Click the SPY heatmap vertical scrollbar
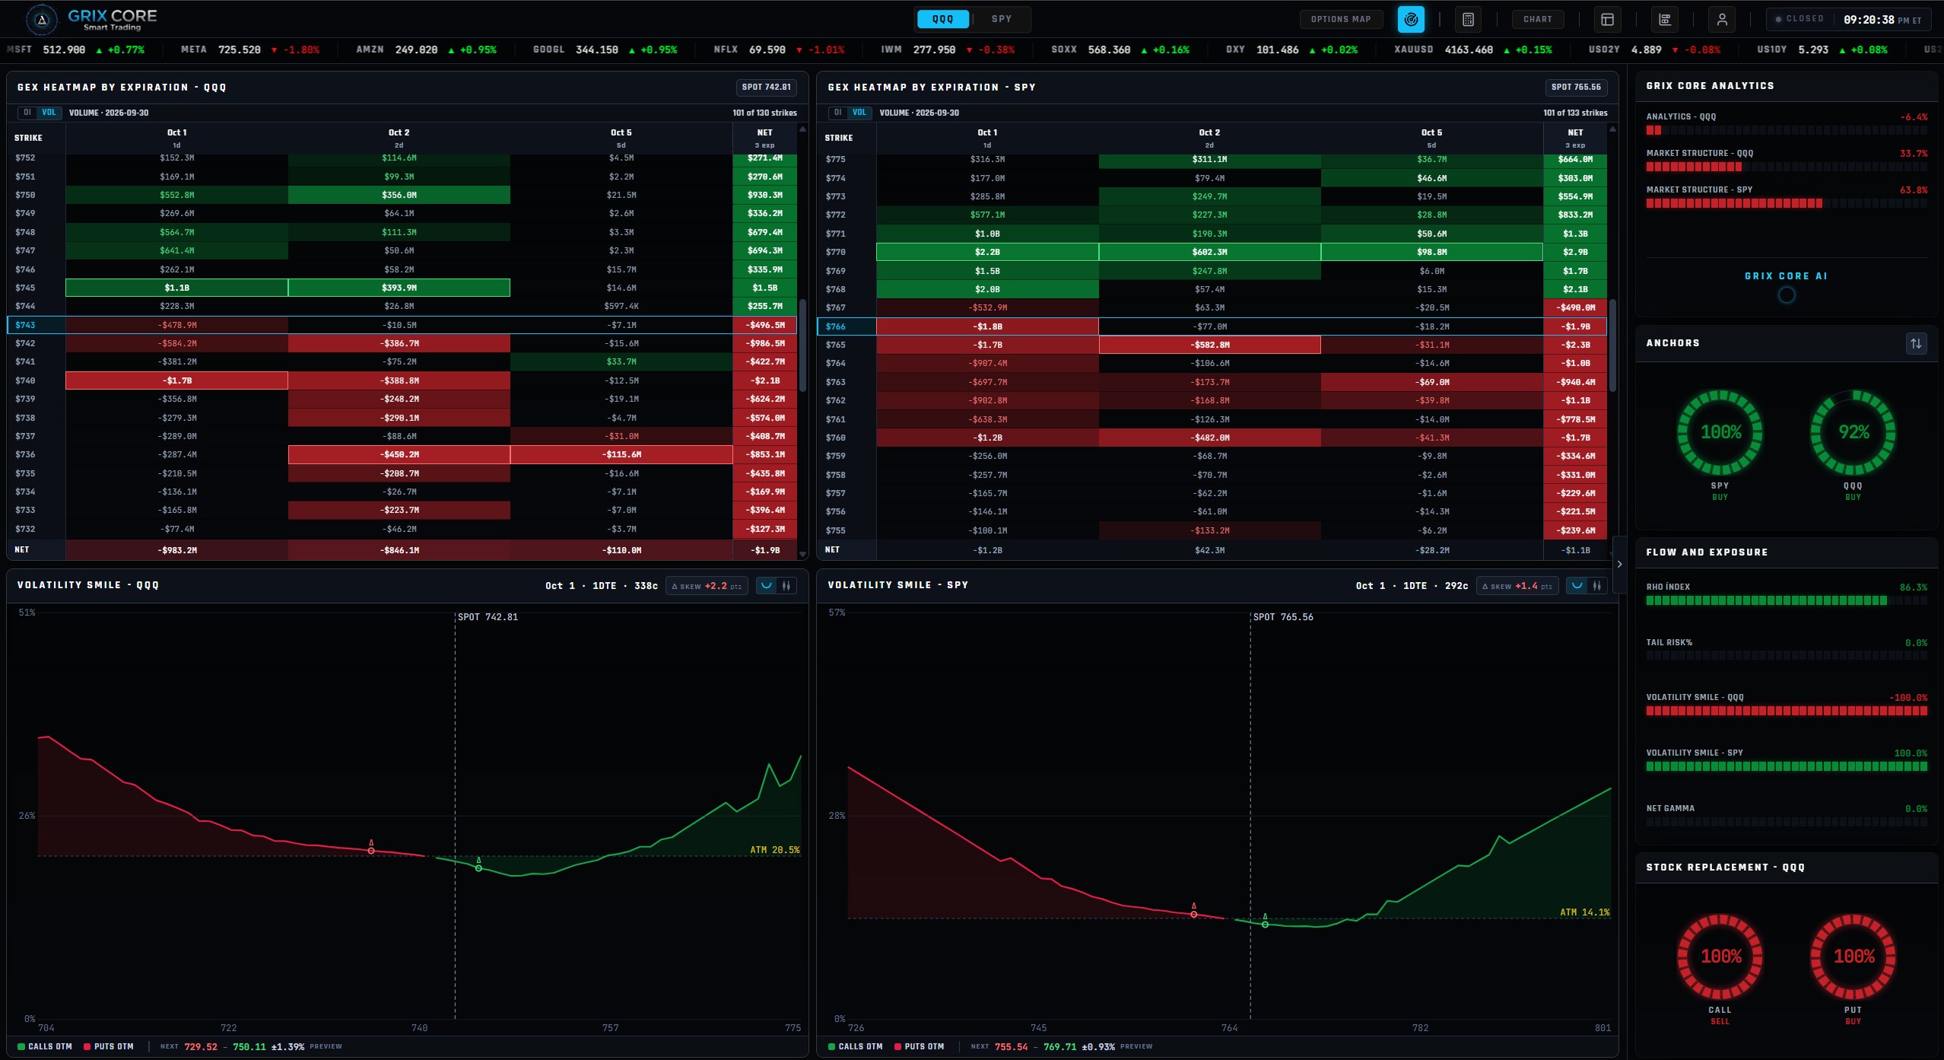 click(x=1613, y=346)
